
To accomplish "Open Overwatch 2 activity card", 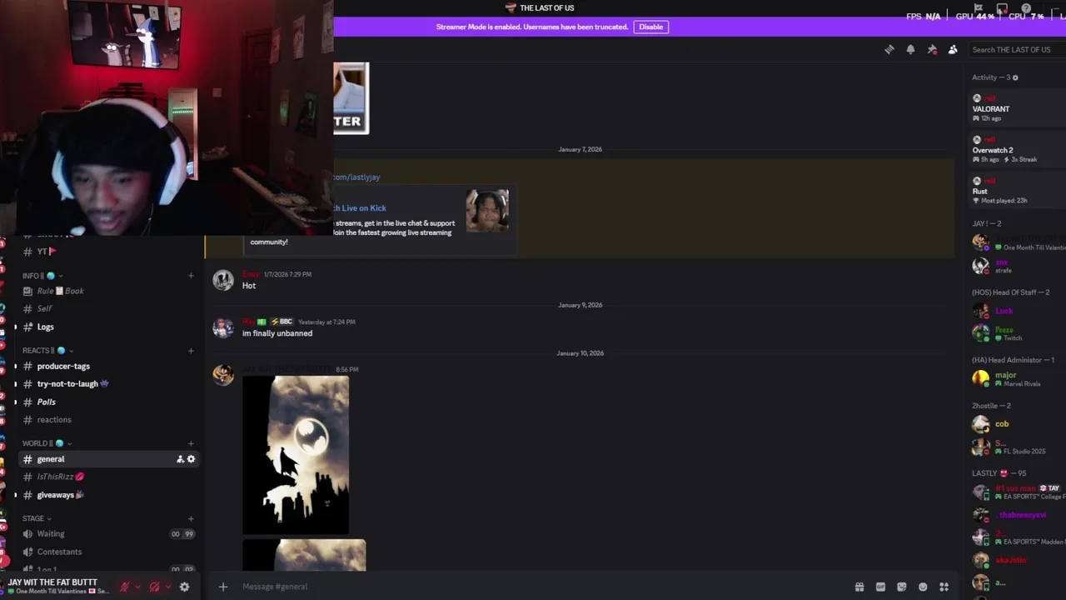I will click(x=1016, y=150).
